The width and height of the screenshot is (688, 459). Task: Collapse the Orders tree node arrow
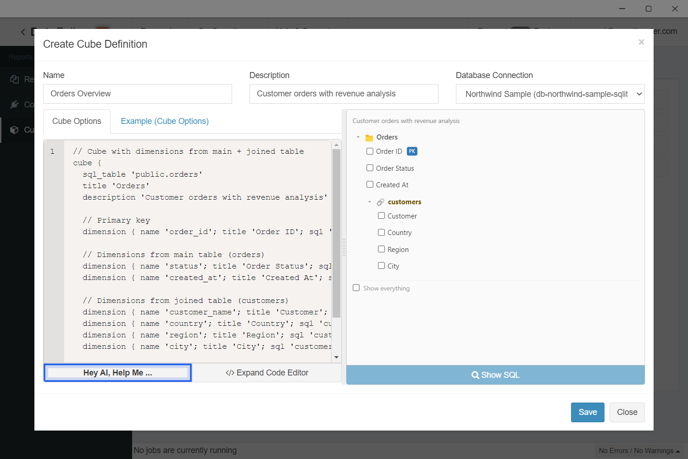click(358, 137)
